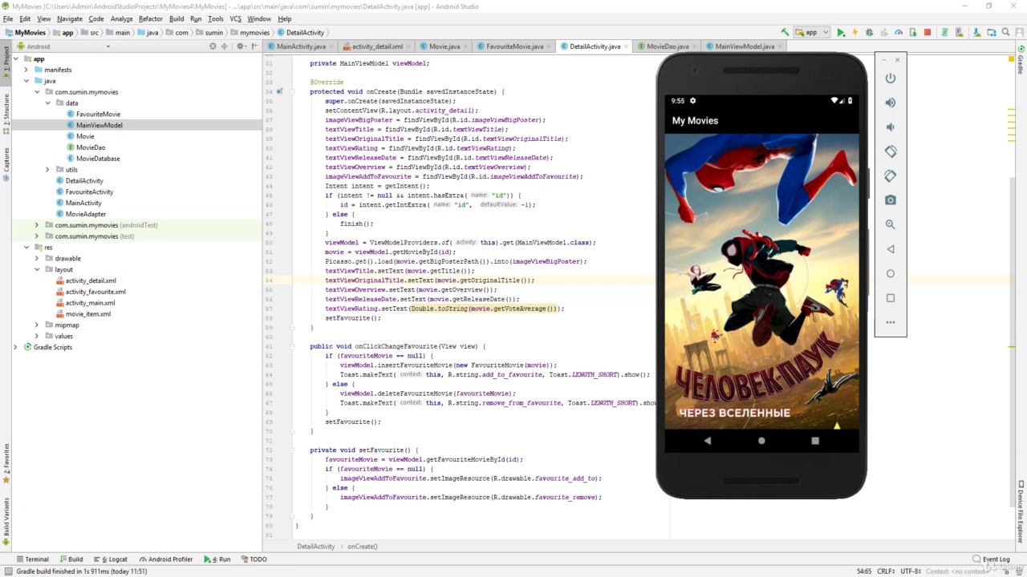Take emulator screenshot with camera icon
Viewport: 1027px width, 577px height.
[x=891, y=200]
